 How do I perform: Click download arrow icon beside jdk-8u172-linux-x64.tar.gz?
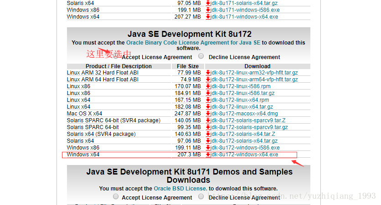click(x=208, y=107)
